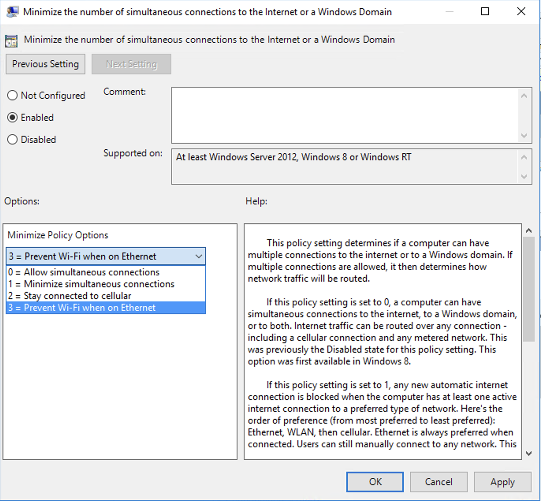The width and height of the screenshot is (541, 501).
Task: Click the policy setting icon beside the heading
Action: tap(11, 41)
